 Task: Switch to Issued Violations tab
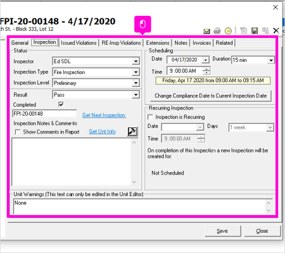79,43
